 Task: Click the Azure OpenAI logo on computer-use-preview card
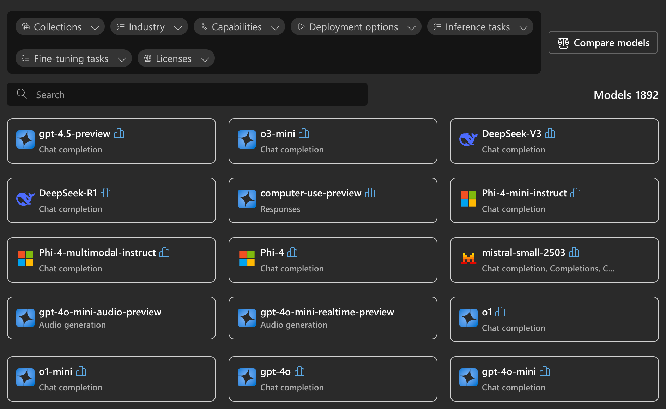tap(247, 199)
